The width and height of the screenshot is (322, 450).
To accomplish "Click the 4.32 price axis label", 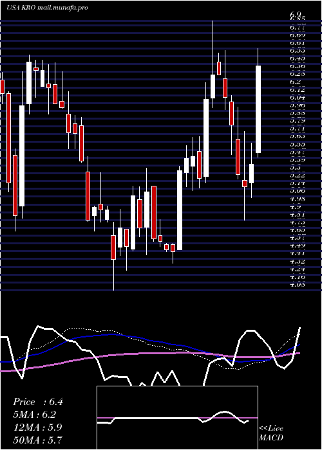I will [298, 261].
